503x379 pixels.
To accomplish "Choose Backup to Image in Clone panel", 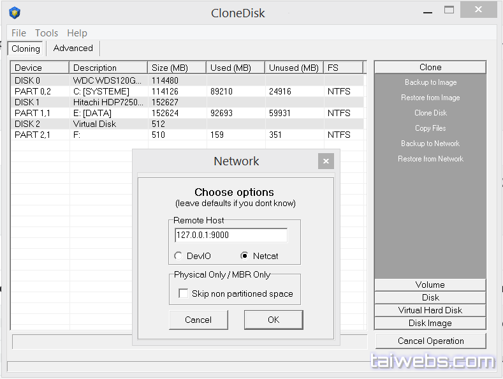I will pyautogui.click(x=430, y=82).
